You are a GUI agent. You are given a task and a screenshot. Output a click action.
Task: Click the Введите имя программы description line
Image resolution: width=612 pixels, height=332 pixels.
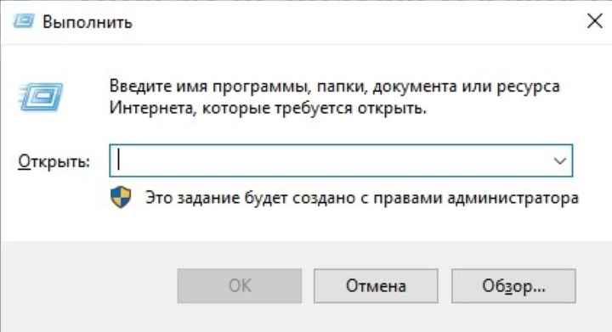[x=335, y=87]
